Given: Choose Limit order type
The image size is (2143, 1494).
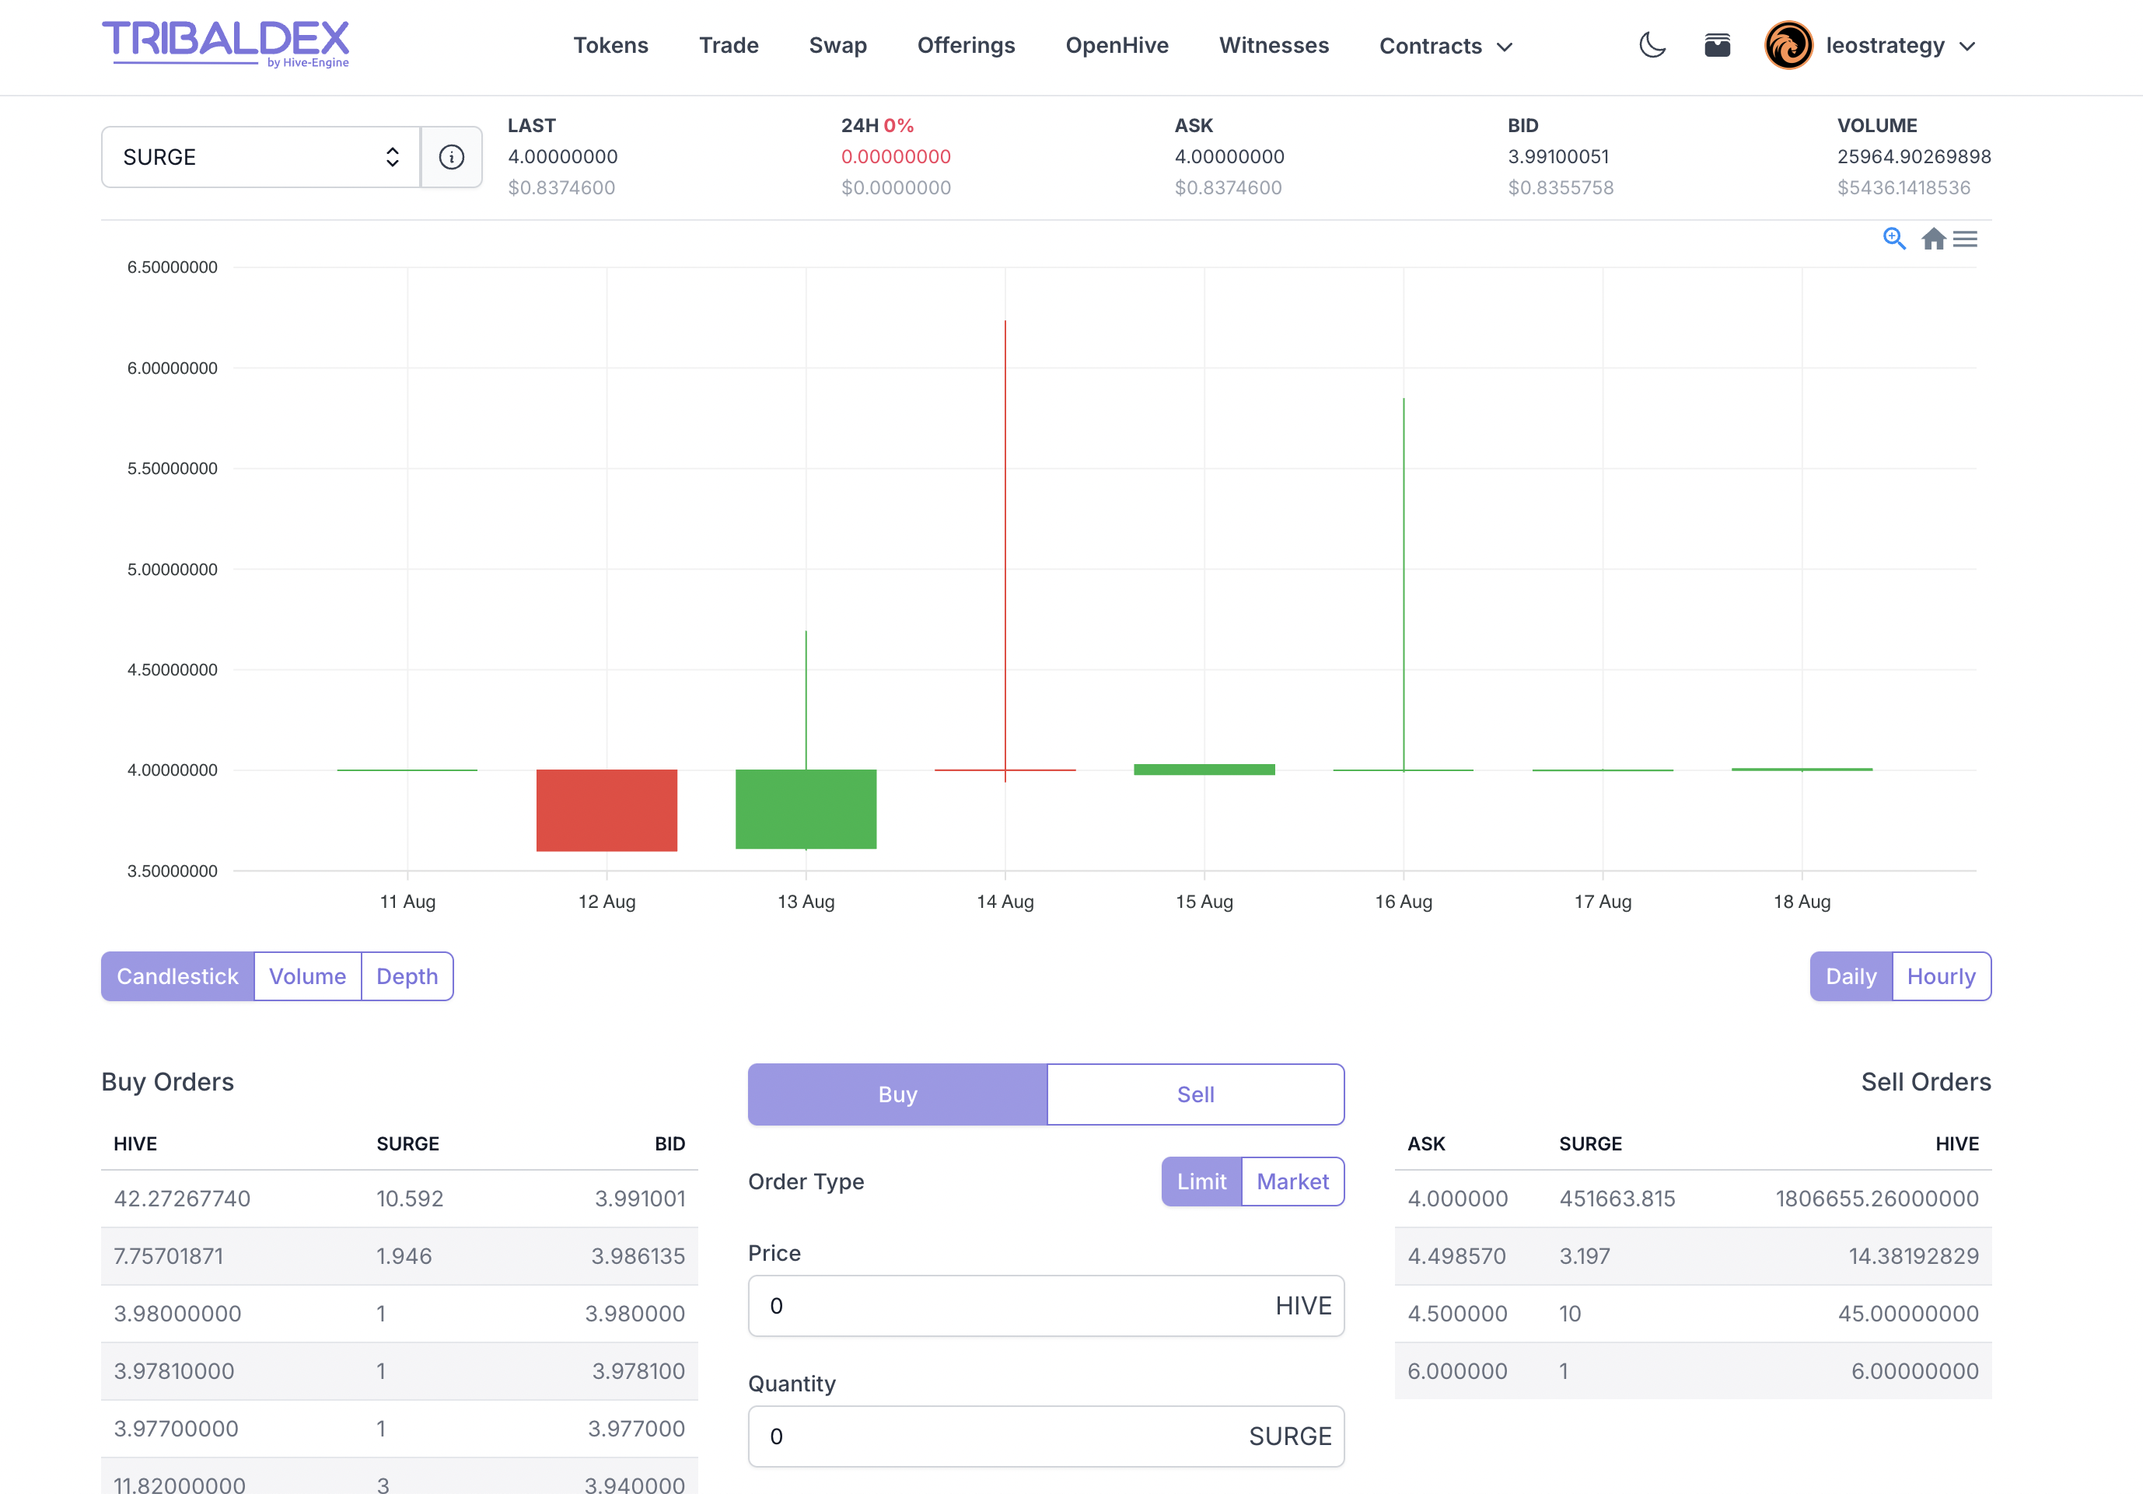Looking at the screenshot, I should tap(1201, 1182).
